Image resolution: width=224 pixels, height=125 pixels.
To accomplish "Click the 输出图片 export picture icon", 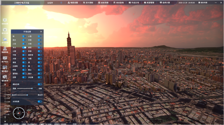I will click(x=5, y=67).
